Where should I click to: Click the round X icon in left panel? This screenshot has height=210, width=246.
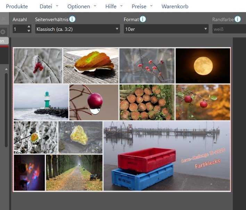click(3, 32)
